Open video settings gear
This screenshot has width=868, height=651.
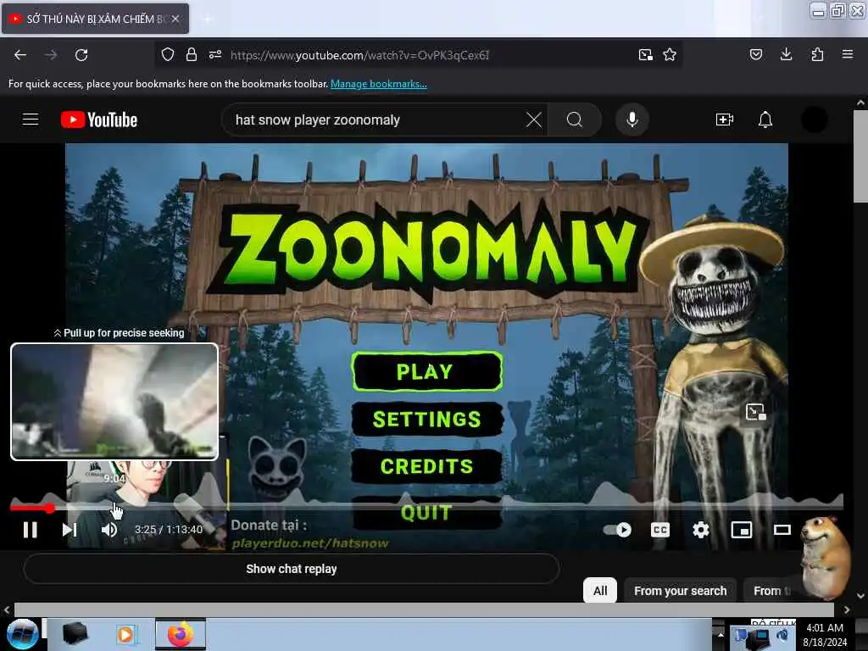pos(701,530)
